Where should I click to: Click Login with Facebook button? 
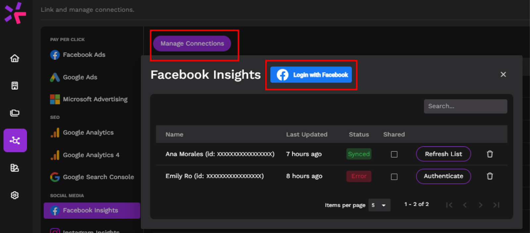(311, 75)
